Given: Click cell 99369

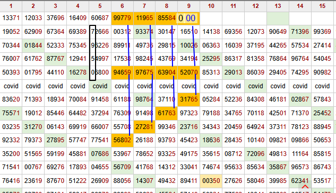Looking at the screenshot, I should tap(322, 32).
